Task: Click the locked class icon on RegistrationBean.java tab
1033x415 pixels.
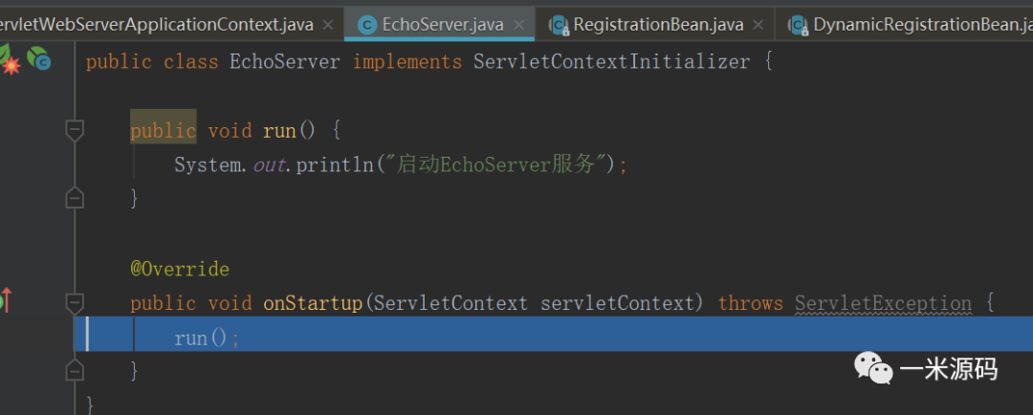Action: (559, 25)
